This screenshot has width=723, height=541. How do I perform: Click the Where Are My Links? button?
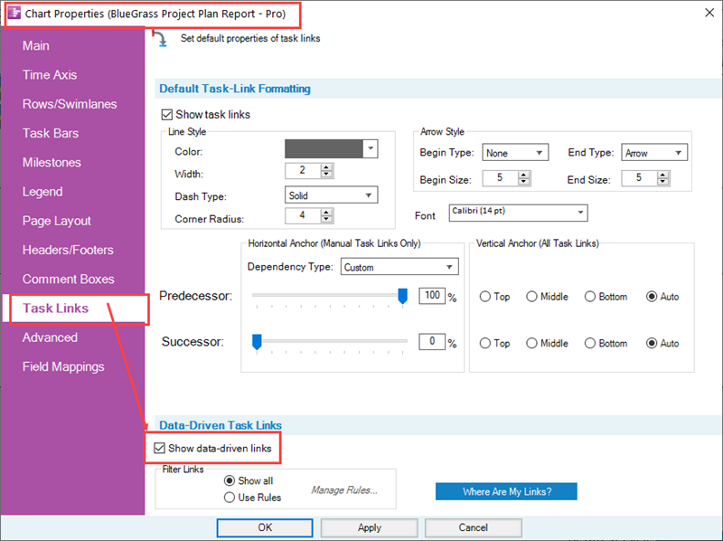coord(506,491)
